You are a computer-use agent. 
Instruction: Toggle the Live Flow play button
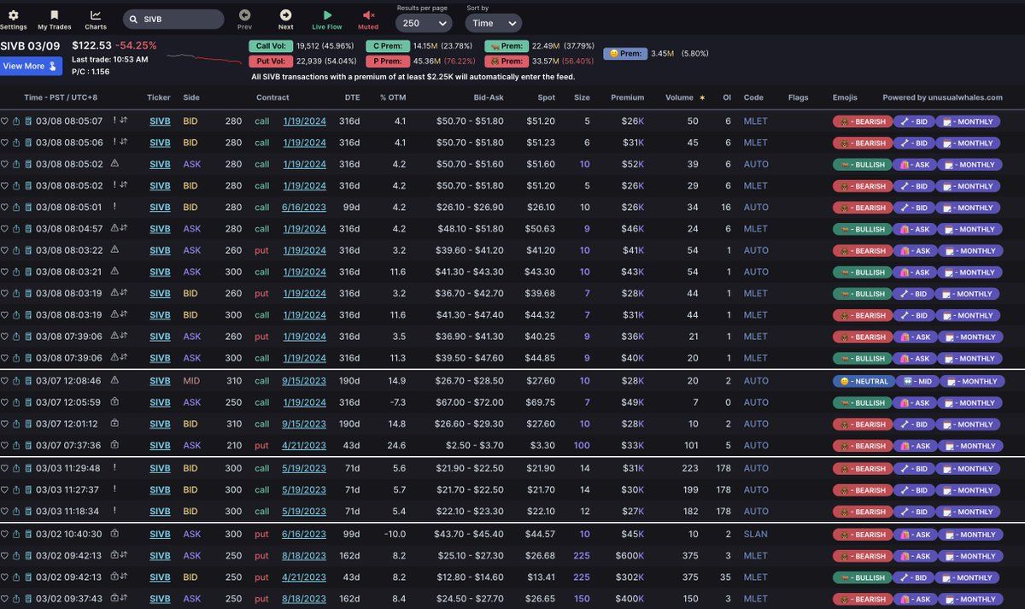click(x=327, y=15)
